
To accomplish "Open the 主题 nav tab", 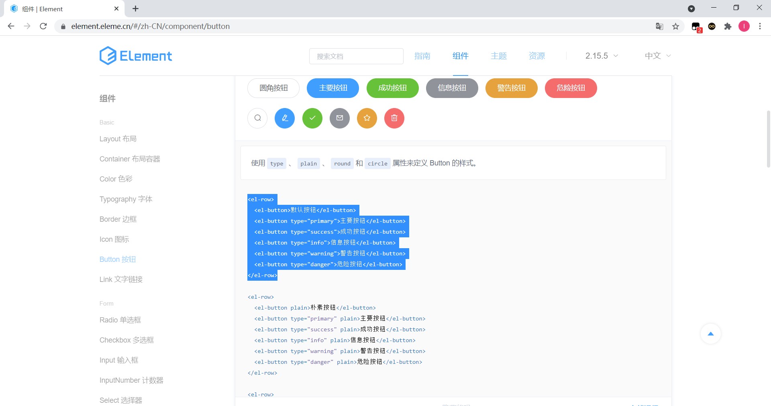I will 499,56.
